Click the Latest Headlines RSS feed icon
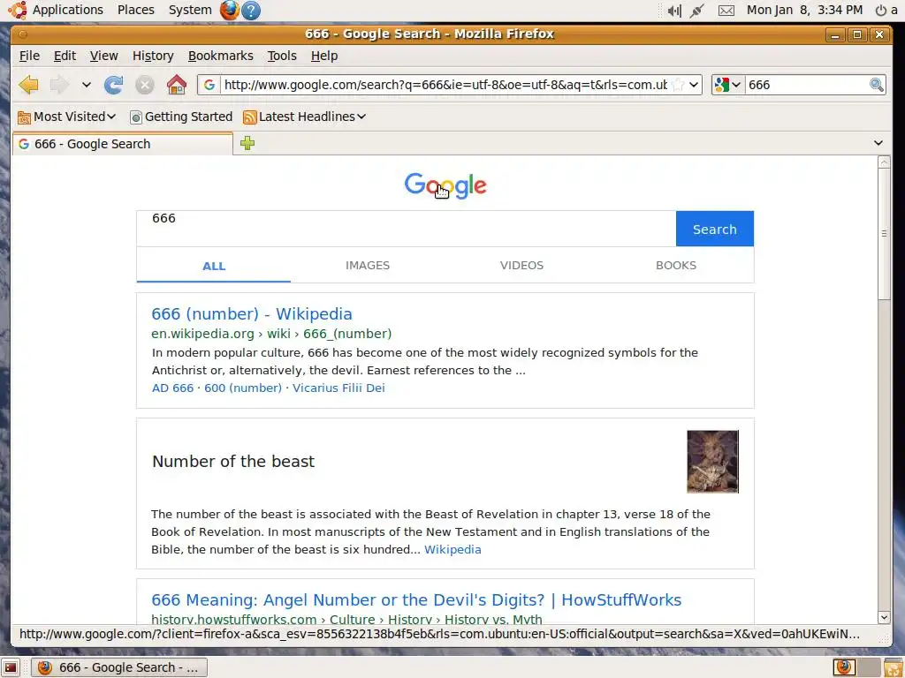This screenshot has height=678, width=905. (x=249, y=117)
